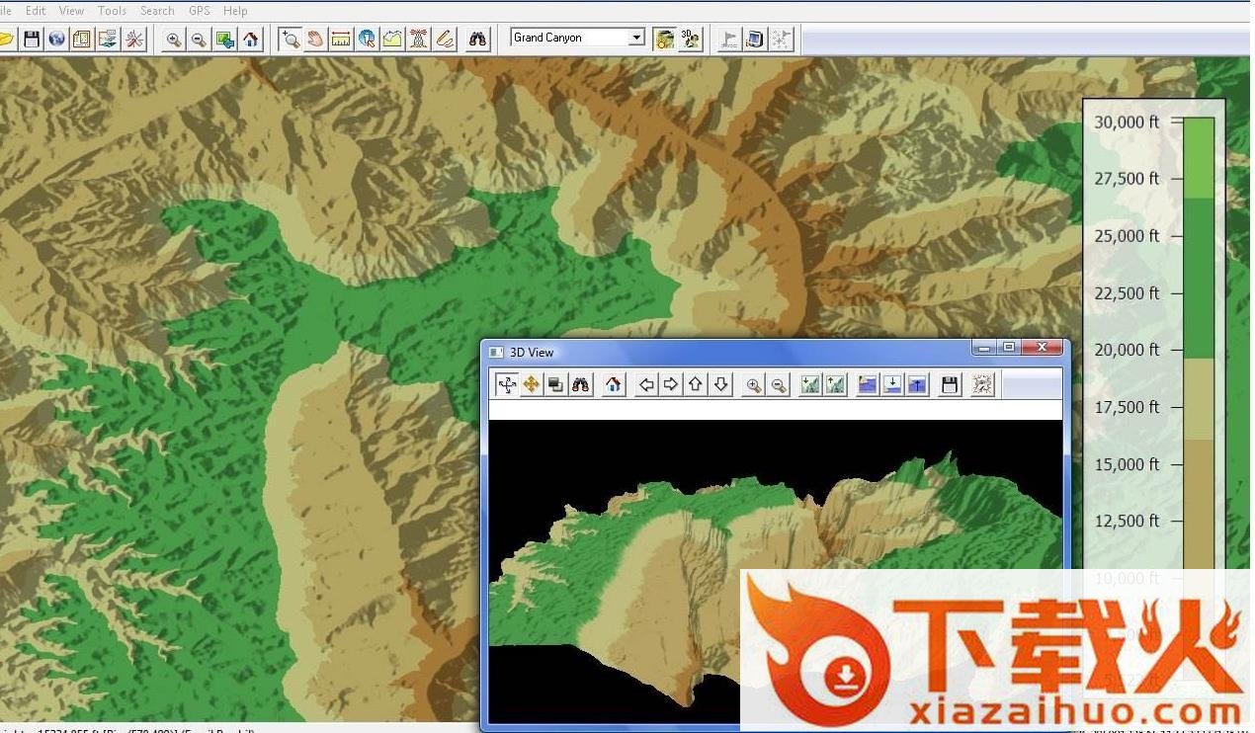
Task: Select the Path Profile tool
Action: (392, 39)
